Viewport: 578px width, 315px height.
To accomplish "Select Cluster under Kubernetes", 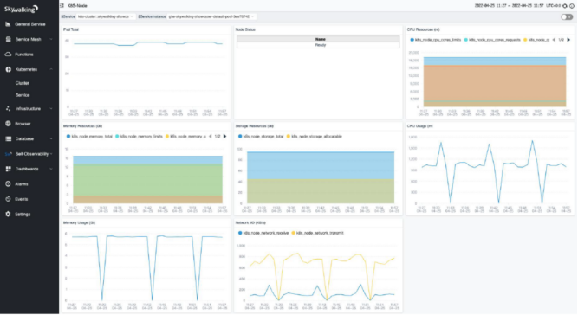I will point(23,83).
